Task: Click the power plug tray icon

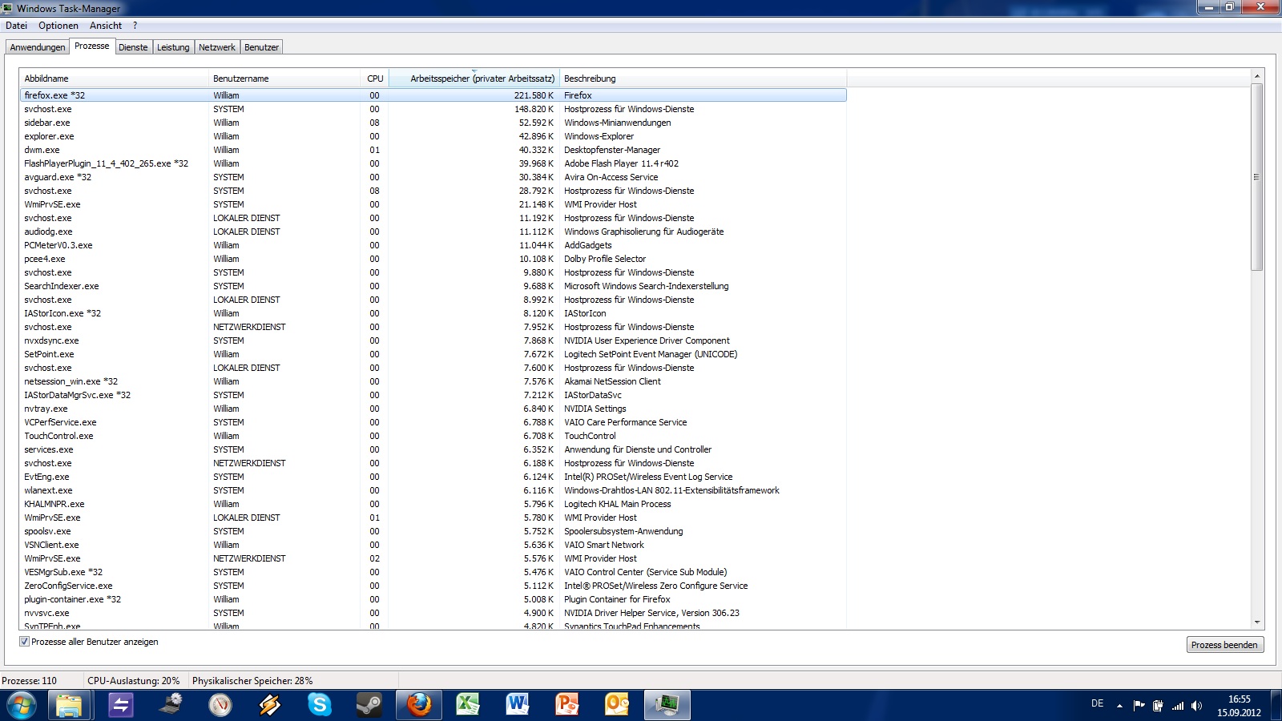Action: (x=1158, y=706)
